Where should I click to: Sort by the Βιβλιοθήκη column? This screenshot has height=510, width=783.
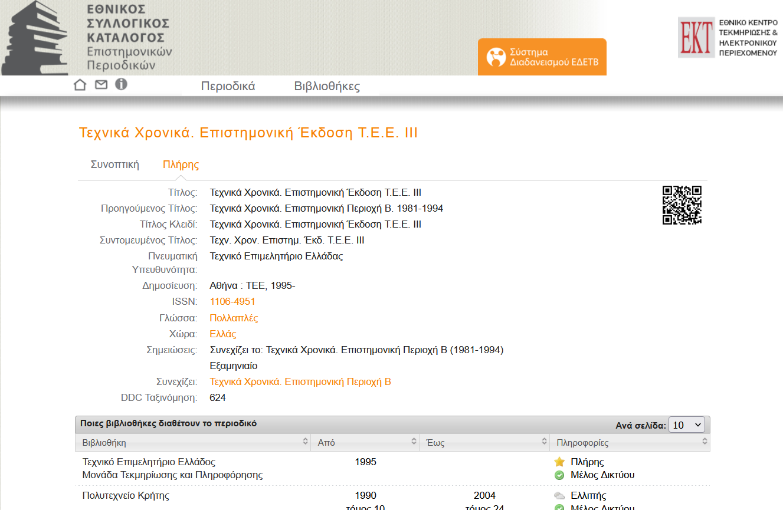pyautogui.click(x=193, y=442)
